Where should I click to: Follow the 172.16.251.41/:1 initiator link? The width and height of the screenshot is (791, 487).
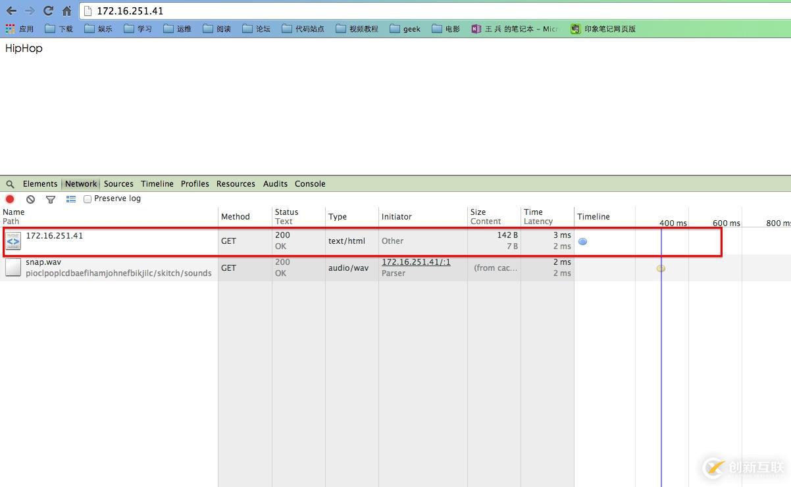pyautogui.click(x=416, y=262)
